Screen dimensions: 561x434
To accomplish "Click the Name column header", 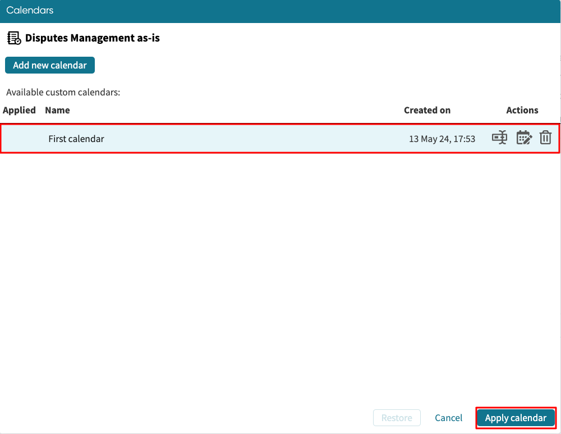I will pyautogui.click(x=57, y=110).
